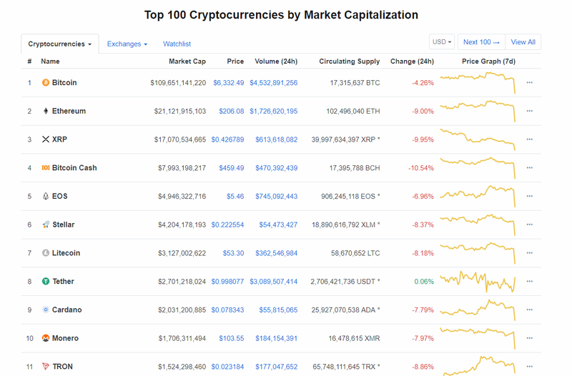This screenshot has height=376, width=572.
Task: Click EOS volume $745,092,443
Action: click(x=277, y=196)
